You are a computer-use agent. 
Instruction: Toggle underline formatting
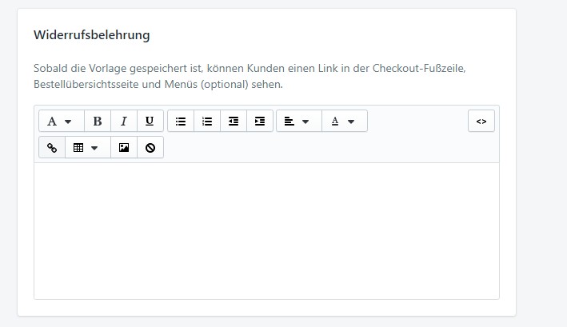coord(150,122)
